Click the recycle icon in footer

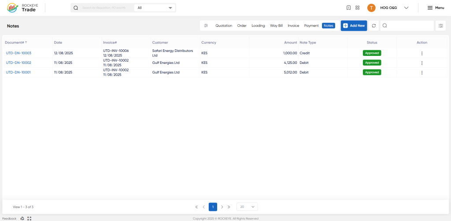pos(22,218)
